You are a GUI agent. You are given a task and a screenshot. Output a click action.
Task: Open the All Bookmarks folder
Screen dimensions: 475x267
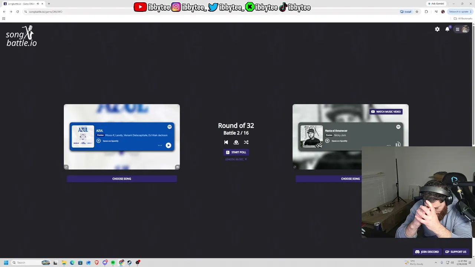[x=463, y=19]
